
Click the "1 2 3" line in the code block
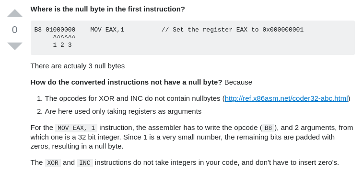pyautogui.click(x=62, y=45)
